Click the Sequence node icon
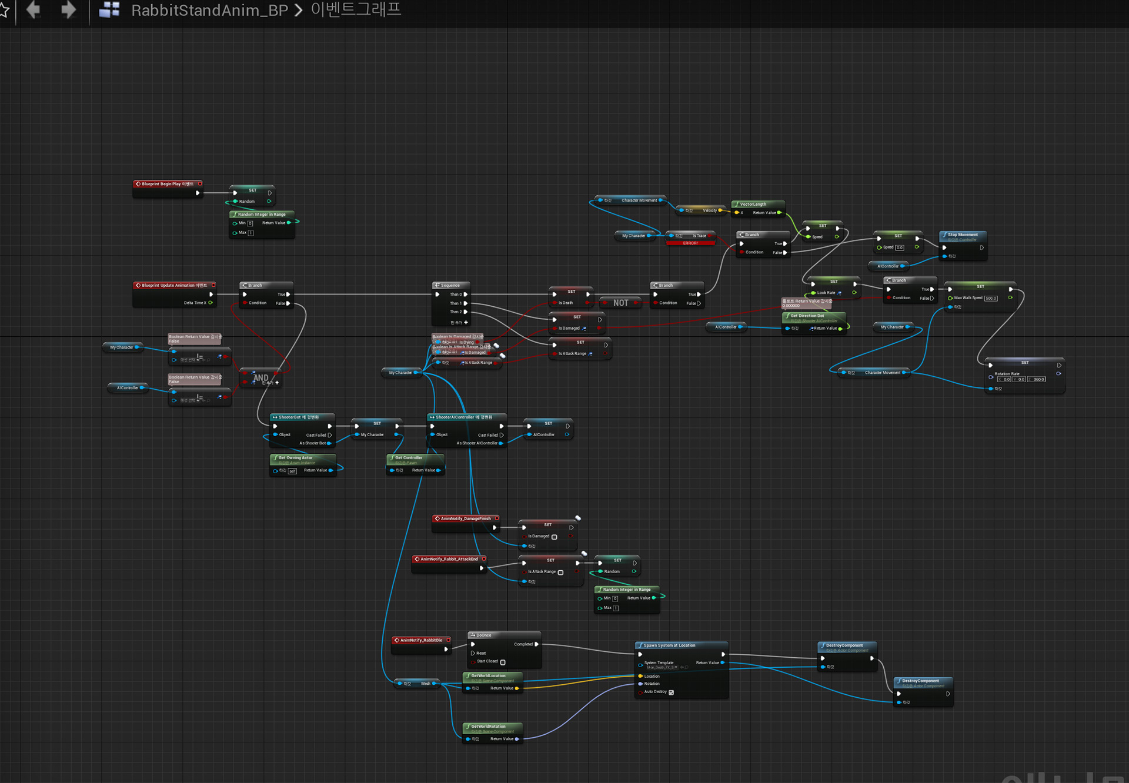 (x=437, y=285)
